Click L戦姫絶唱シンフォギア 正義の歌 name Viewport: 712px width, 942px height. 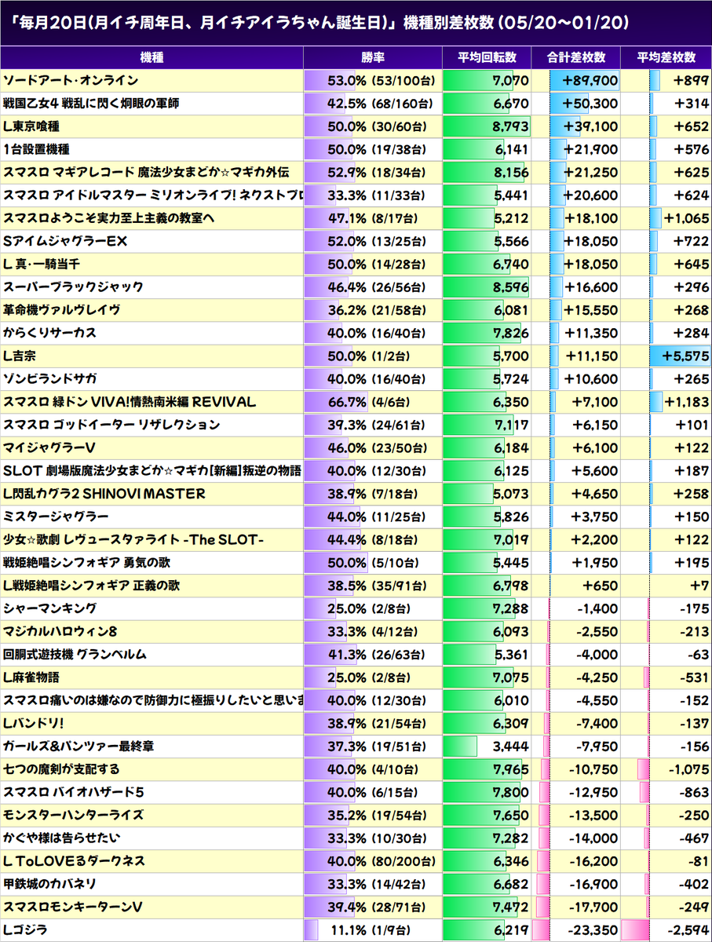click(90, 586)
